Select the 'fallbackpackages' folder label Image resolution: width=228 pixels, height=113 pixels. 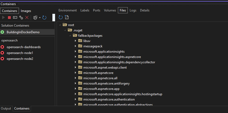point(90,36)
